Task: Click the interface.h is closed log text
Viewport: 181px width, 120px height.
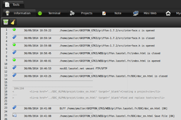Action: [x=107, y=38]
